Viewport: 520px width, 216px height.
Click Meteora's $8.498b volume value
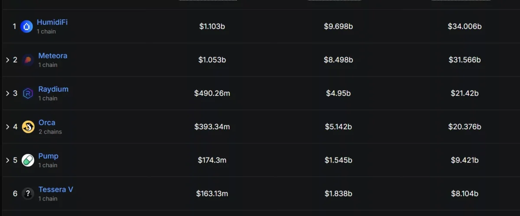tap(338, 60)
